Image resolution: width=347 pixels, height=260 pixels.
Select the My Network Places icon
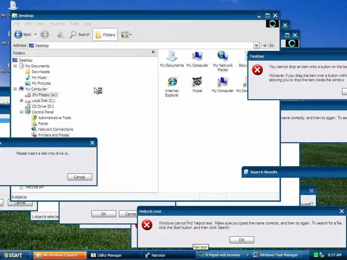click(x=223, y=61)
